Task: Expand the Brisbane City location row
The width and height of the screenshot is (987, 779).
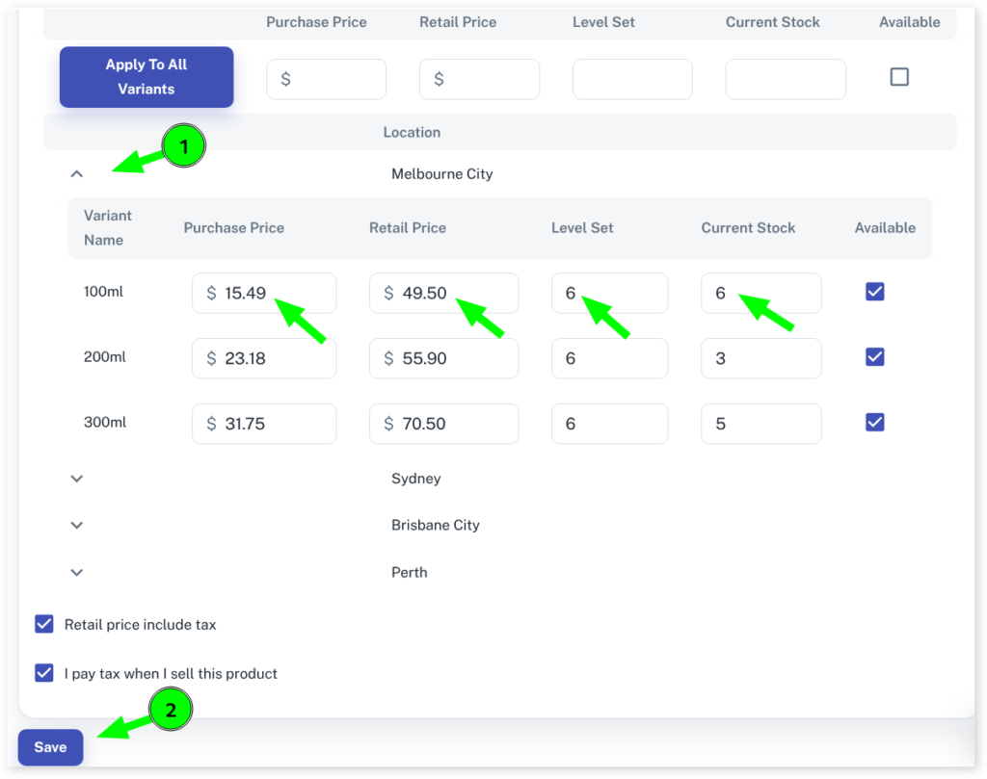Action: coord(77,526)
